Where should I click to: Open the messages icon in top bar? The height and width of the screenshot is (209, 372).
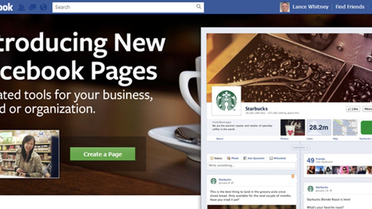(32, 7)
